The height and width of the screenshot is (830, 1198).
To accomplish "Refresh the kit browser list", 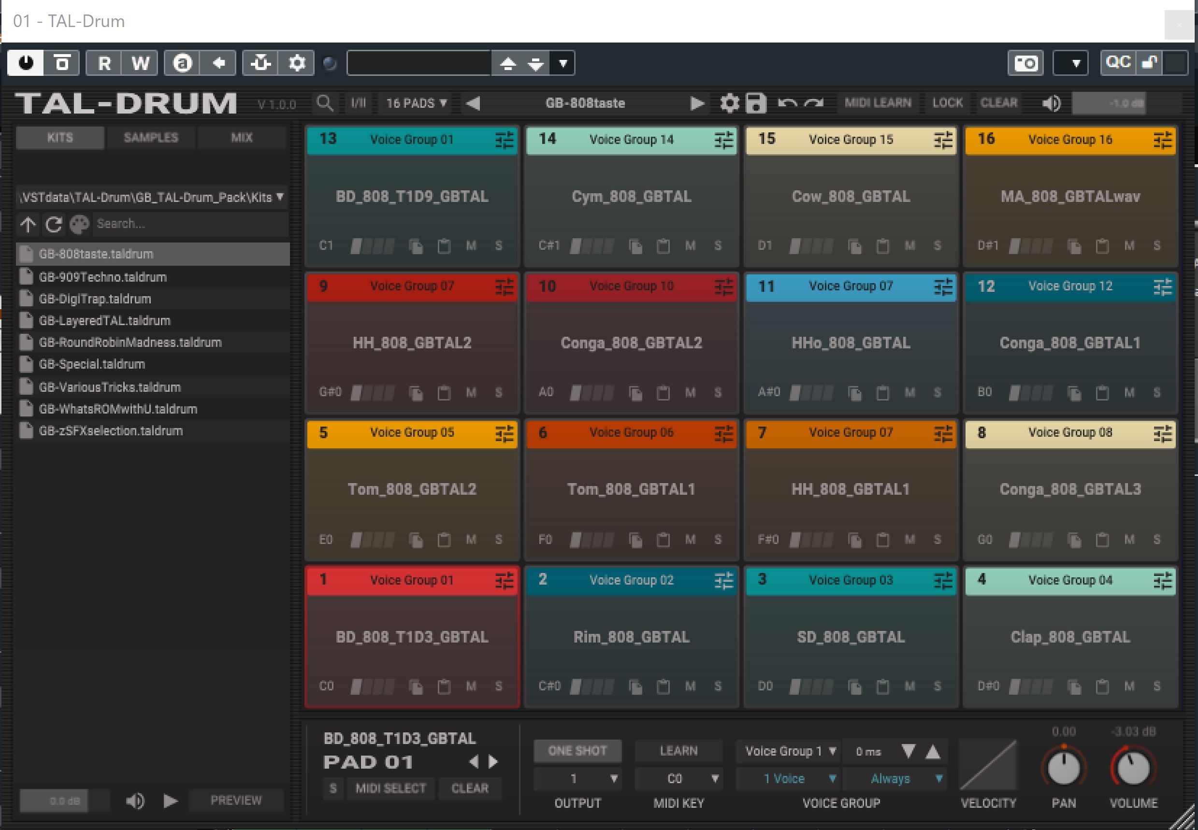I will (x=54, y=224).
